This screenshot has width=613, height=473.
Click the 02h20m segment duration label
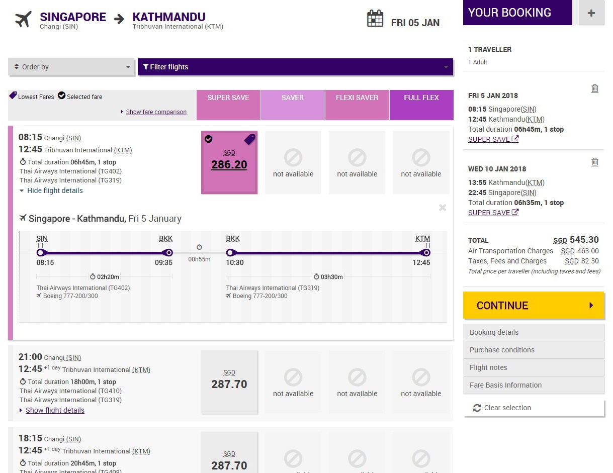pyautogui.click(x=104, y=277)
